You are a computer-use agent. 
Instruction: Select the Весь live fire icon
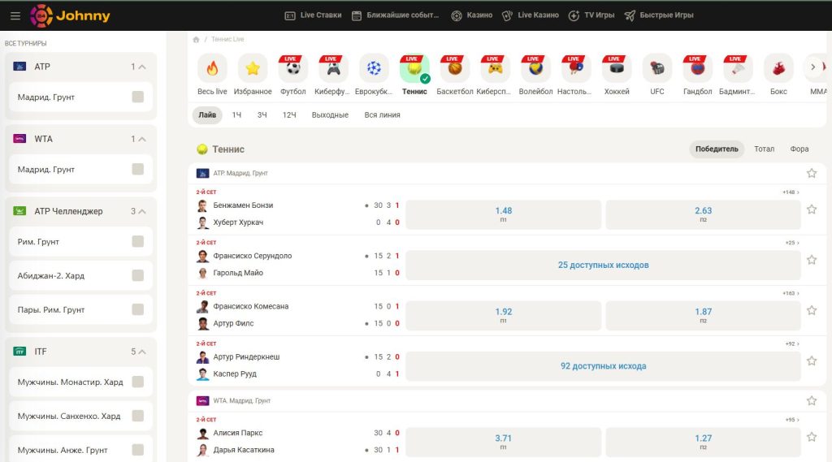click(212, 68)
